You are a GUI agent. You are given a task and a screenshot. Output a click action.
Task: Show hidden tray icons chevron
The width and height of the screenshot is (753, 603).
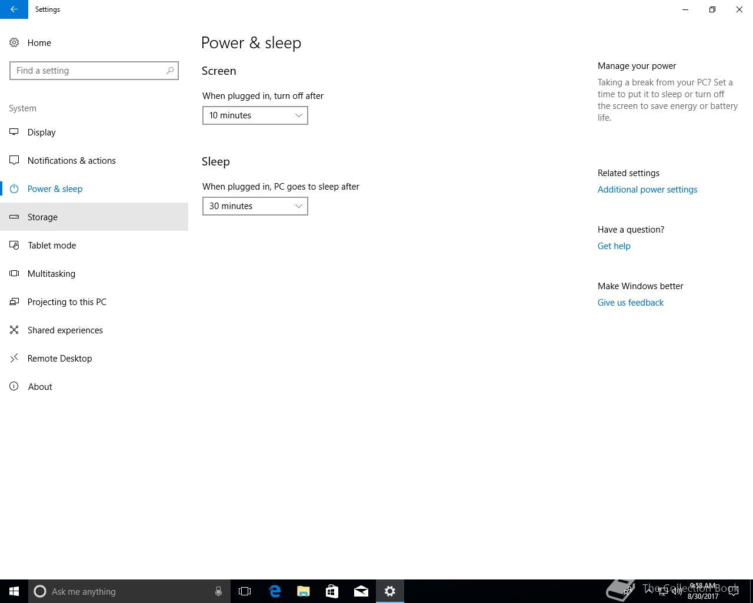coord(649,591)
